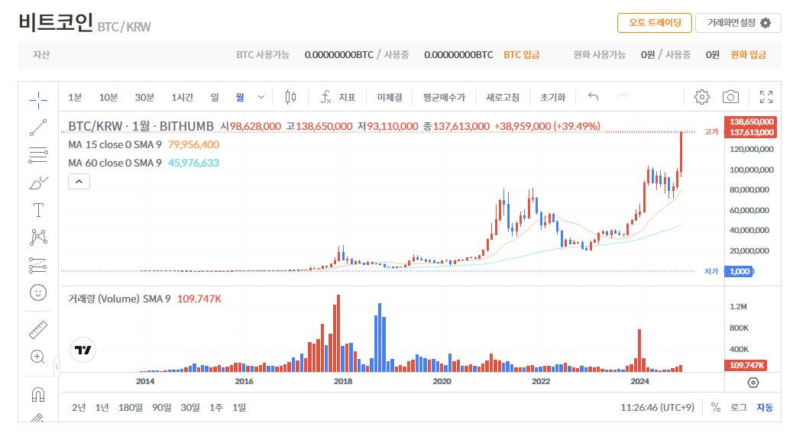
Task: Click the 새로고침 refresh button
Action: (503, 97)
